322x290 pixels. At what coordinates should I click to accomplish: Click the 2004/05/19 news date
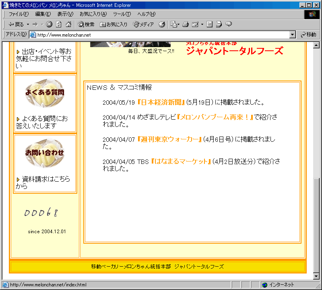(x=119, y=102)
